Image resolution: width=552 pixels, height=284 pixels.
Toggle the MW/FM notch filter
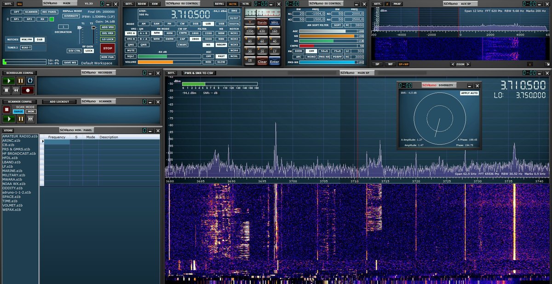click(x=27, y=40)
